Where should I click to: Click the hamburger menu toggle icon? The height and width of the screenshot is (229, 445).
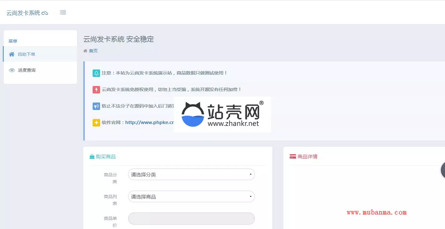63,12
